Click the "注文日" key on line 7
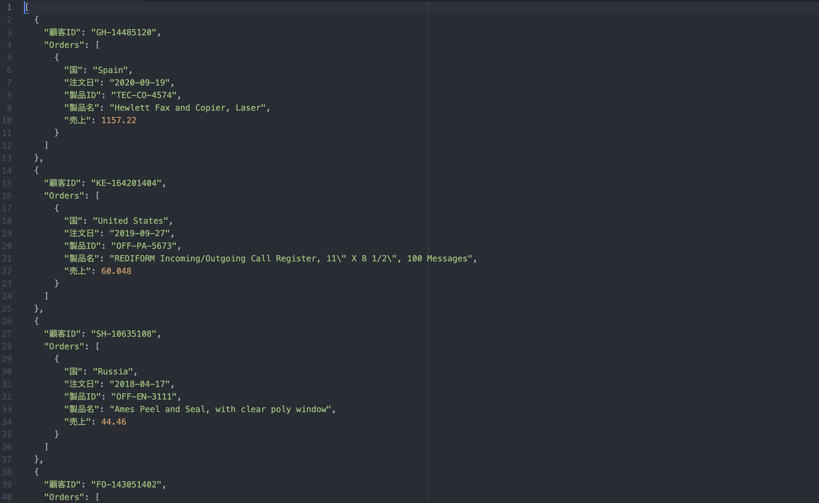 (x=82, y=83)
